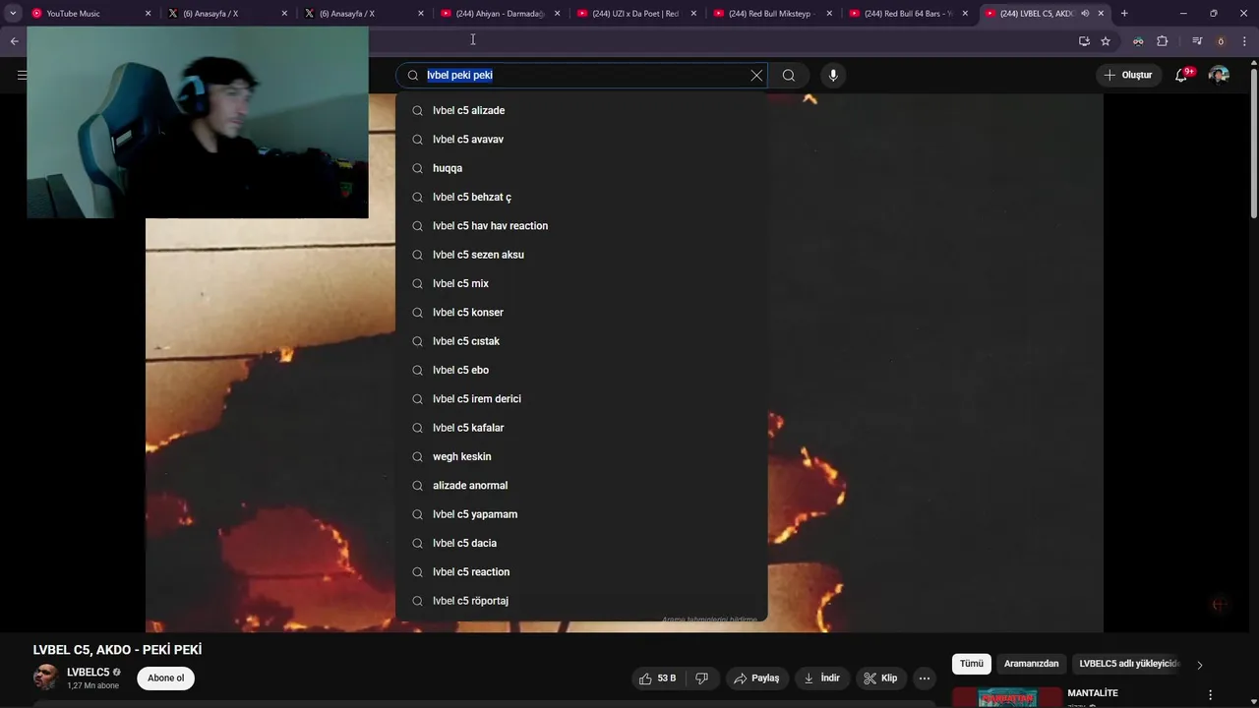Select suggestion 'lvbel c5 reaction'
The image size is (1259, 708).
click(581, 571)
